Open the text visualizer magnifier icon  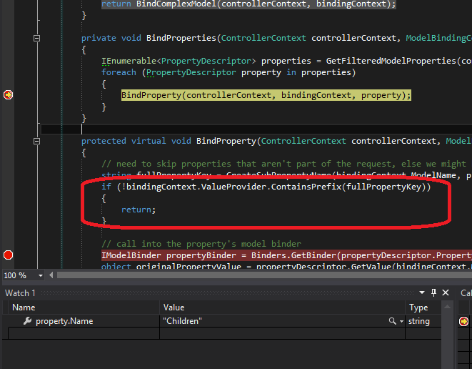pyautogui.click(x=392, y=321)
